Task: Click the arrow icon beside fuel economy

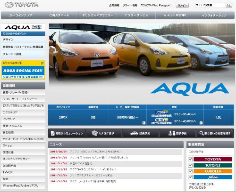Action: (201, 123)
